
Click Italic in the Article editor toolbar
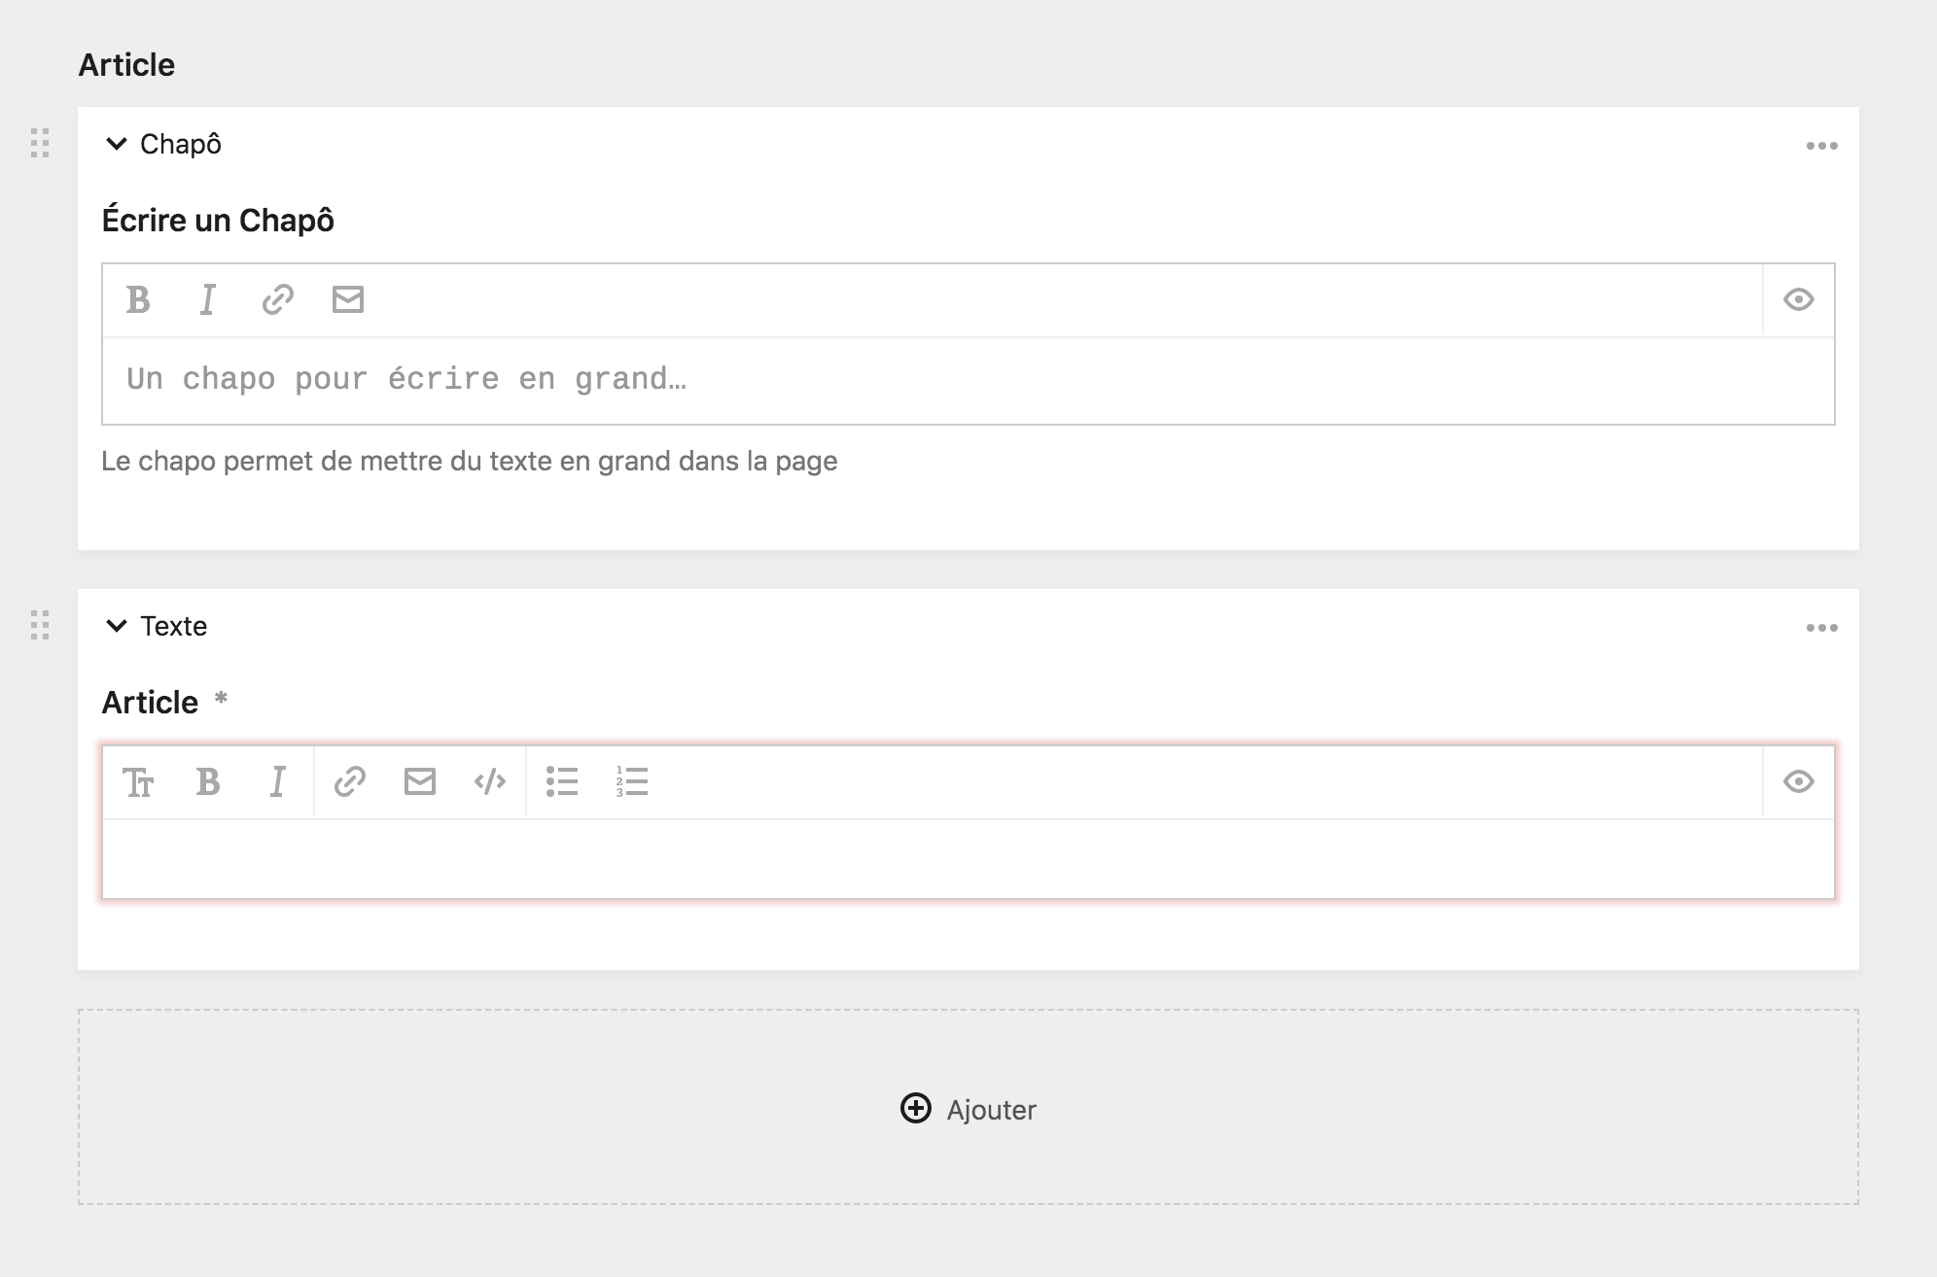pos(278,781)
